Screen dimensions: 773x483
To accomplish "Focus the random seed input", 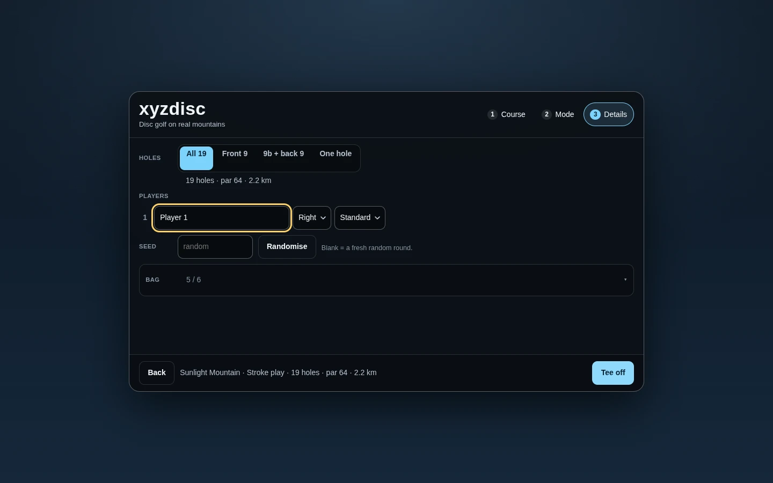I will [215, 247].
